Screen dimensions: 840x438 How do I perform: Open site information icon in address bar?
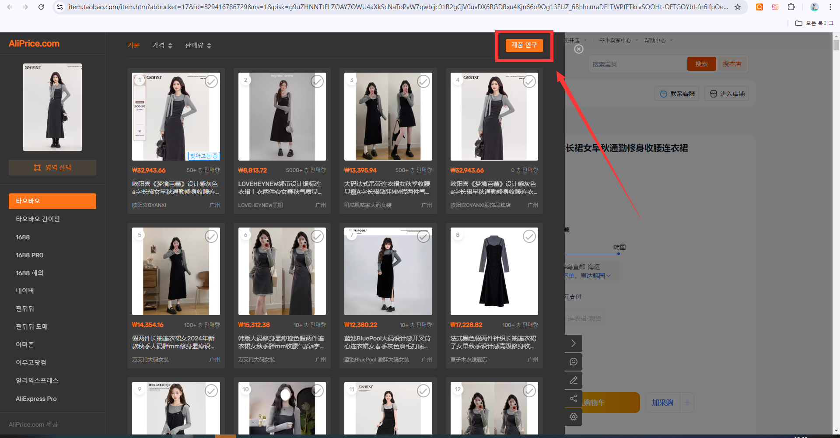pyautogui.click(x=60, y=7)
